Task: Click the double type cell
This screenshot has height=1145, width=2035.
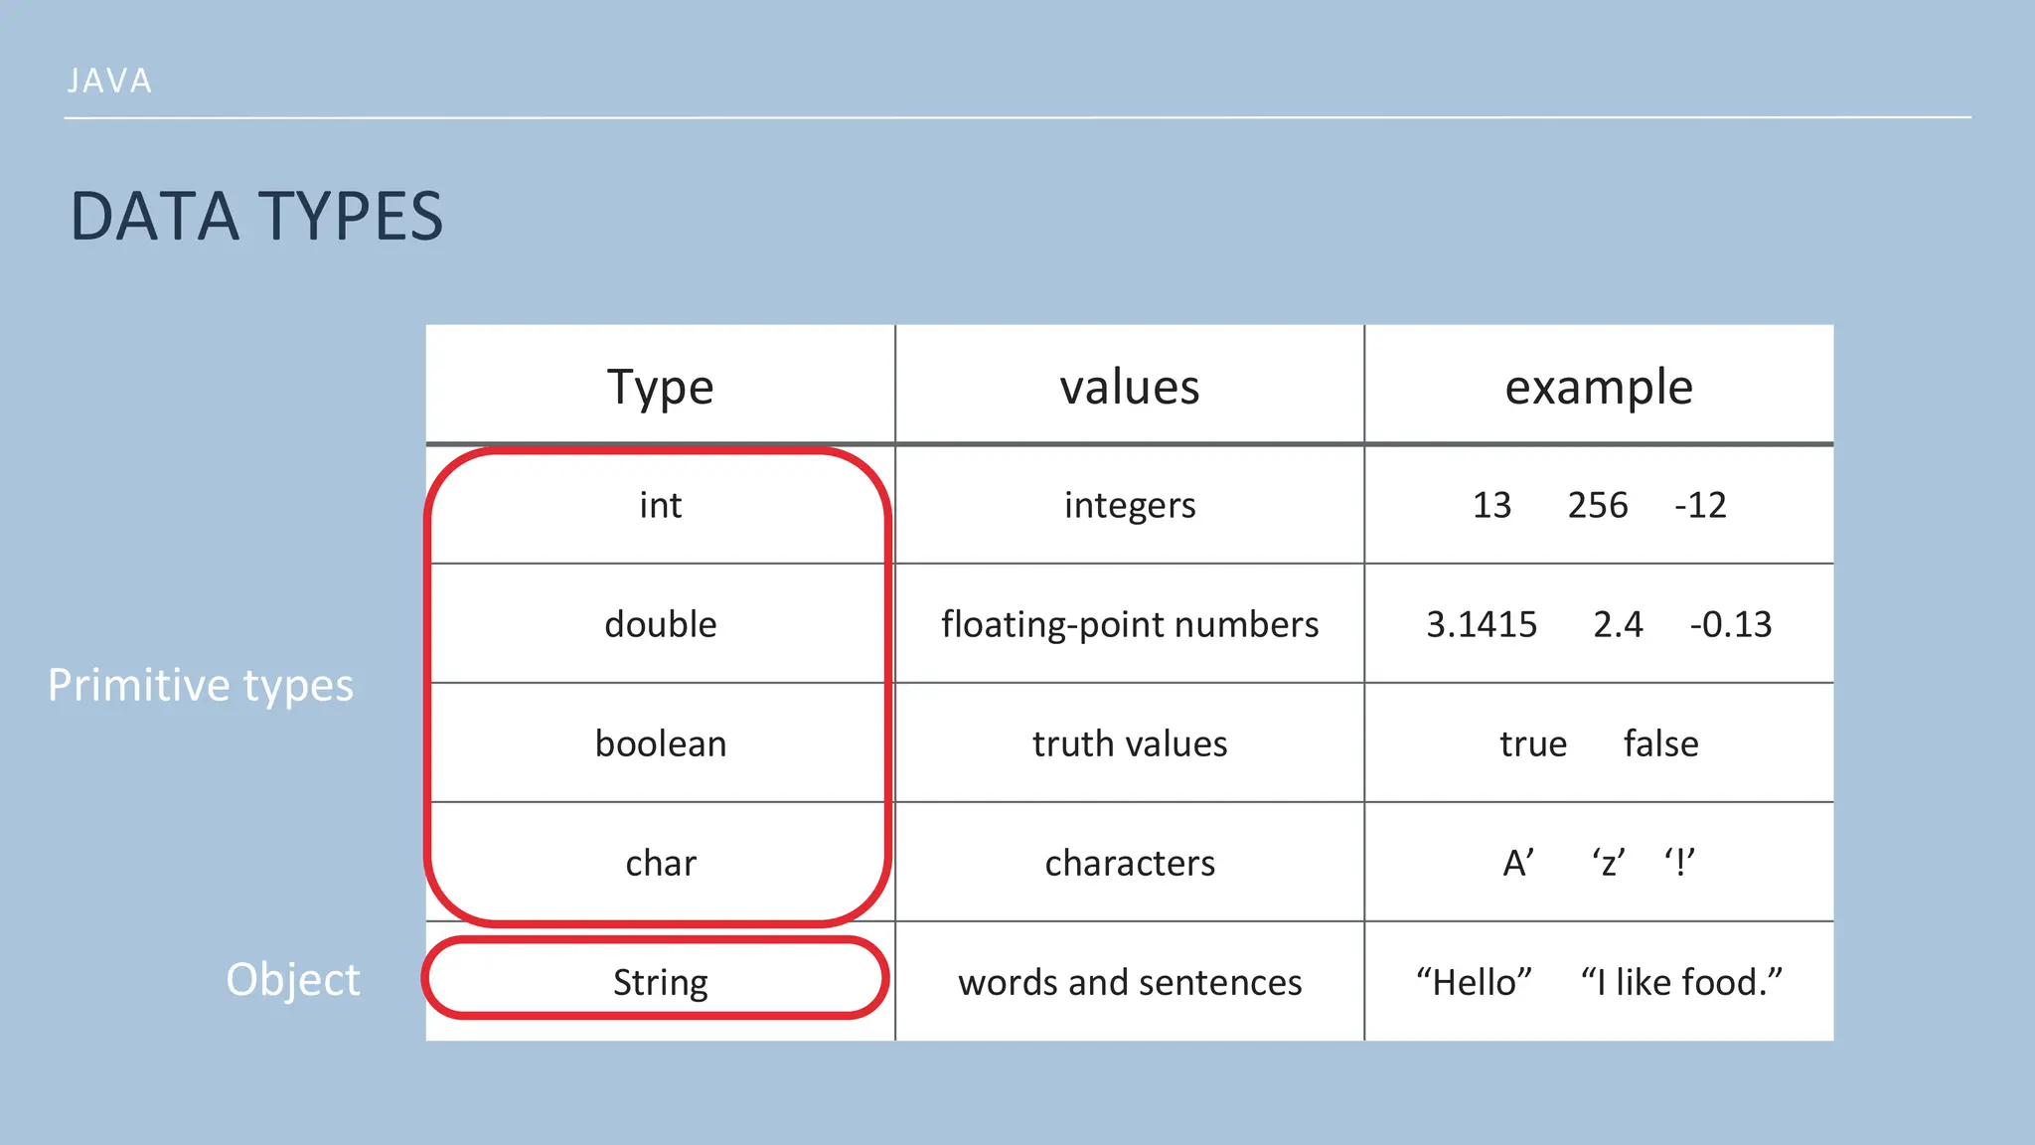Action: point(660,624)
